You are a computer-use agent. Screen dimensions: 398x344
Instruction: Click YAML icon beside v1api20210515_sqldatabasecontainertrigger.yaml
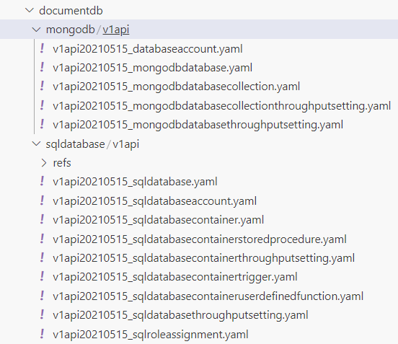tap(42, 276)
